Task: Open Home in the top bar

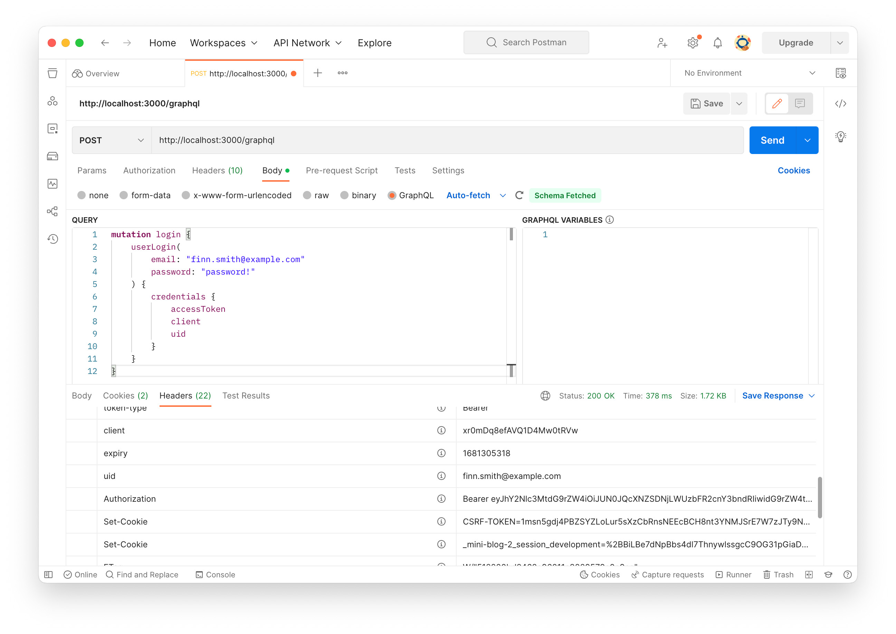Action: [162, 42]
